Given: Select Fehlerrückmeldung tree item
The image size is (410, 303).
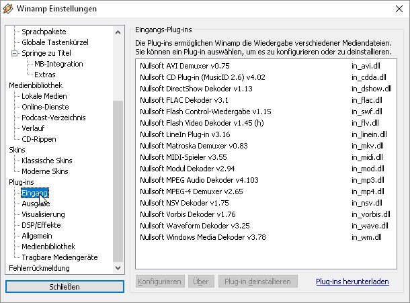Looking at the screenshot, I should pyautogui.click(x=39, y=268).
